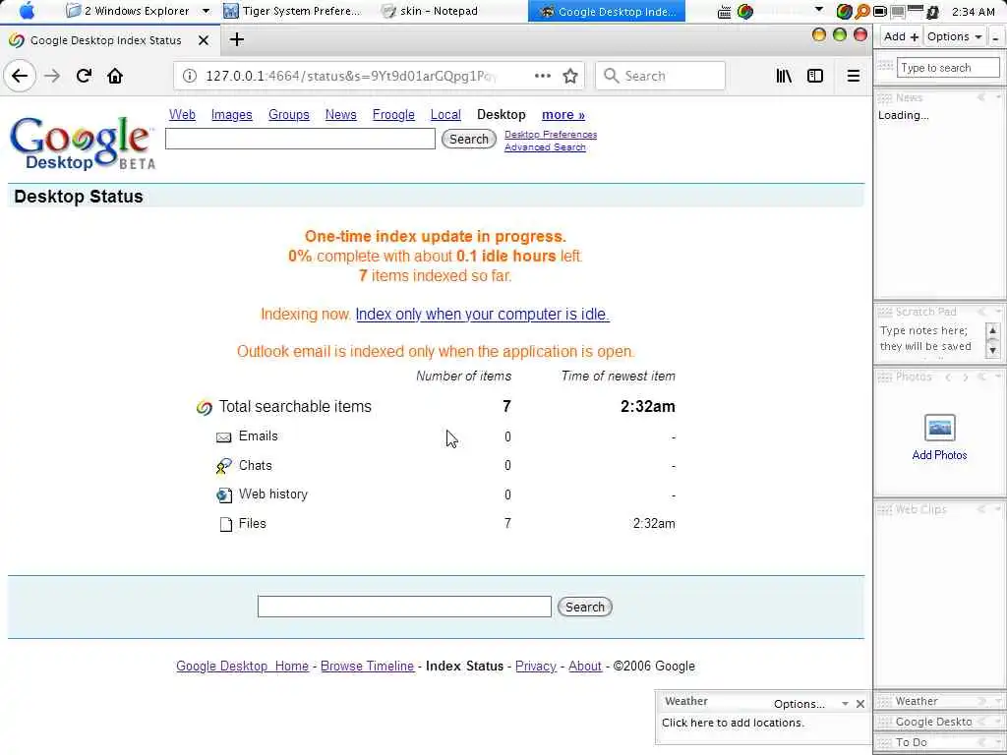This screenshot has height=755, width=1007.
Task: Click the top Google Desktop search box
Action: point(300,139)
